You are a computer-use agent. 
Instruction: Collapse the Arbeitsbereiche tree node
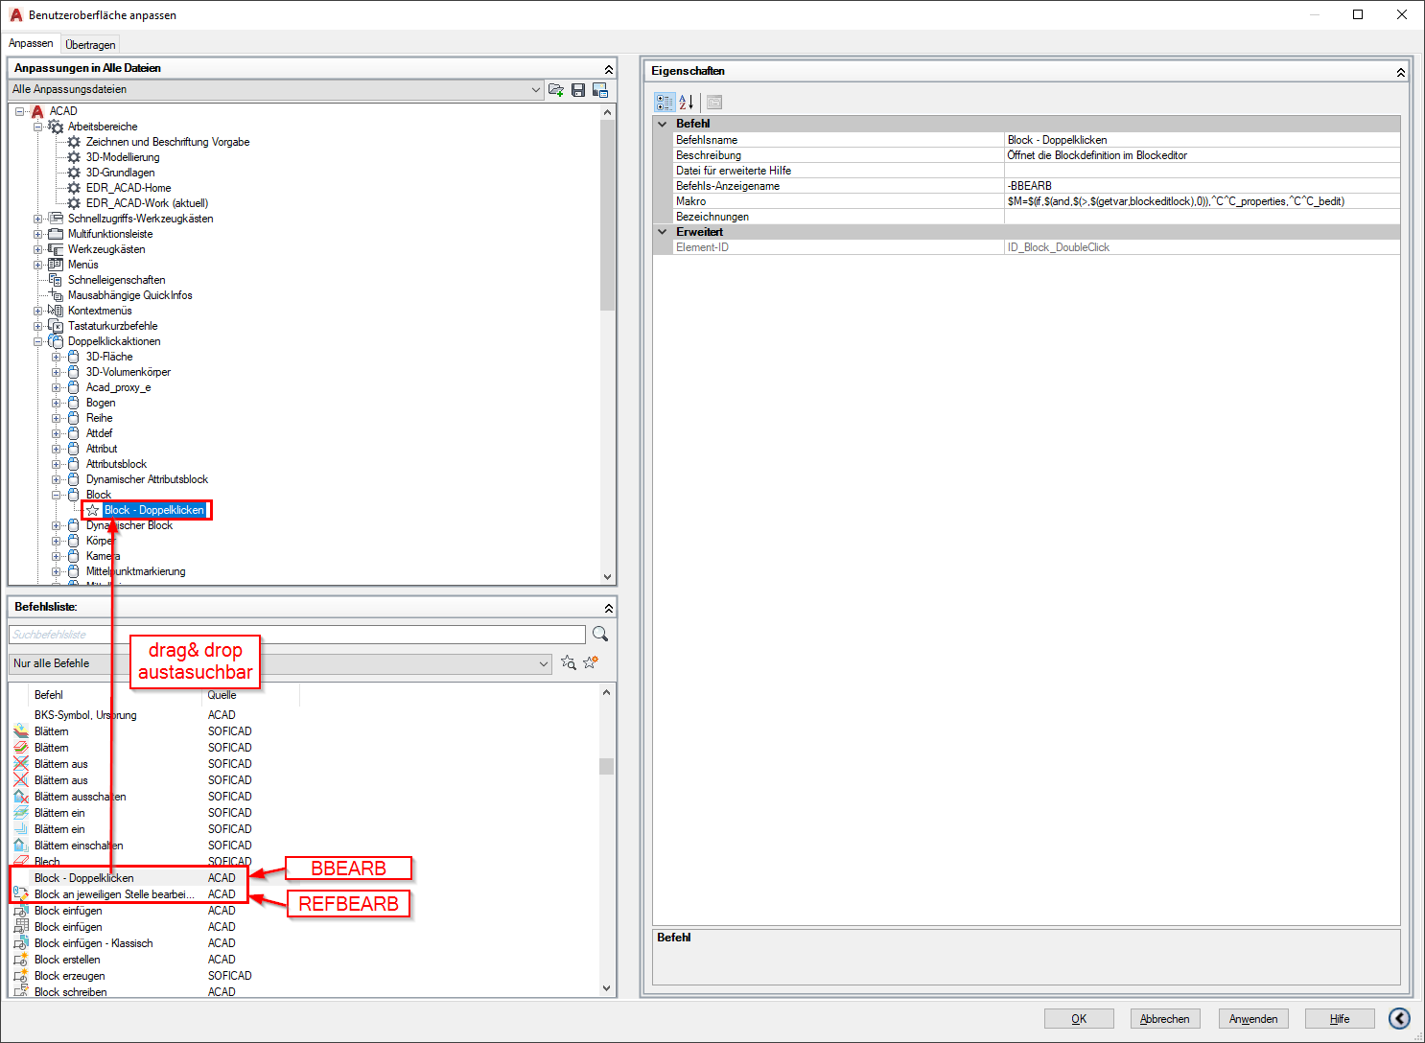pos(38,127)
